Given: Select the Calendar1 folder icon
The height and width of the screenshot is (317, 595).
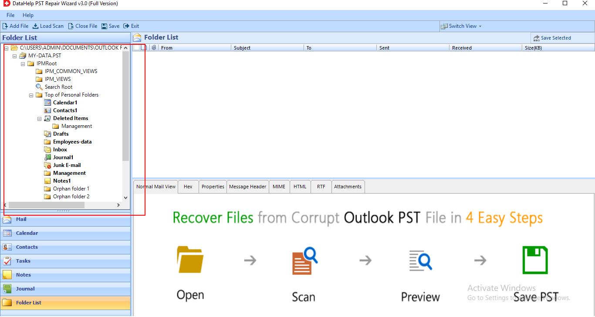Looking at the screenshot, I should coord(47,103).
